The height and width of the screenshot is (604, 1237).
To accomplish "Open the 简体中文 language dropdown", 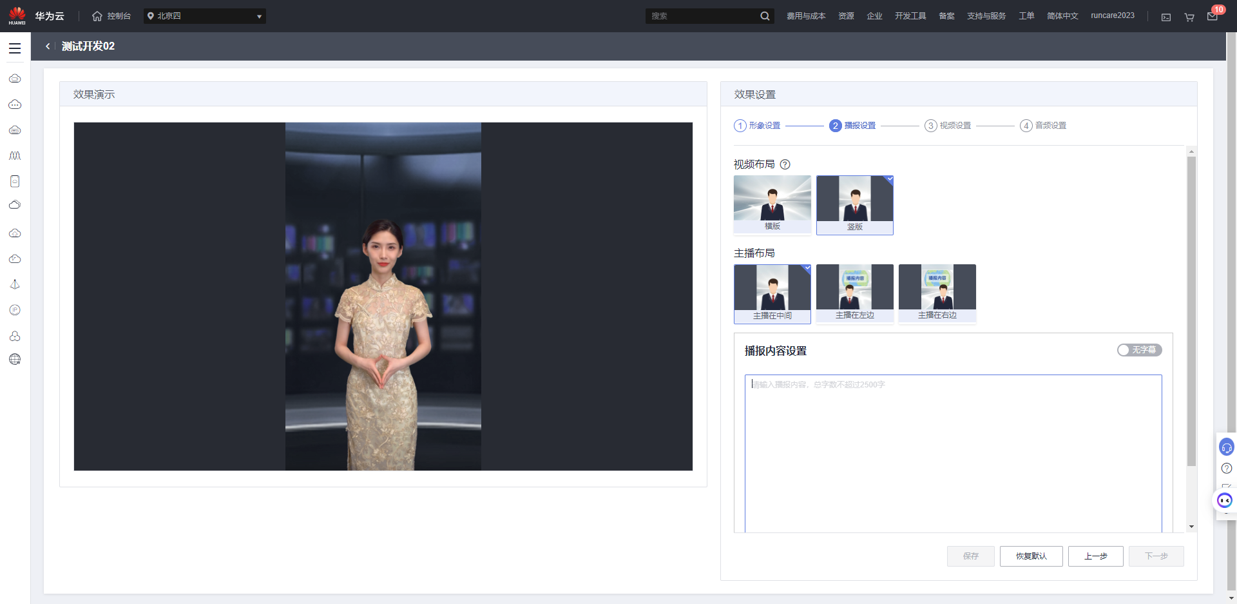I will click(x=1062, y=16).
